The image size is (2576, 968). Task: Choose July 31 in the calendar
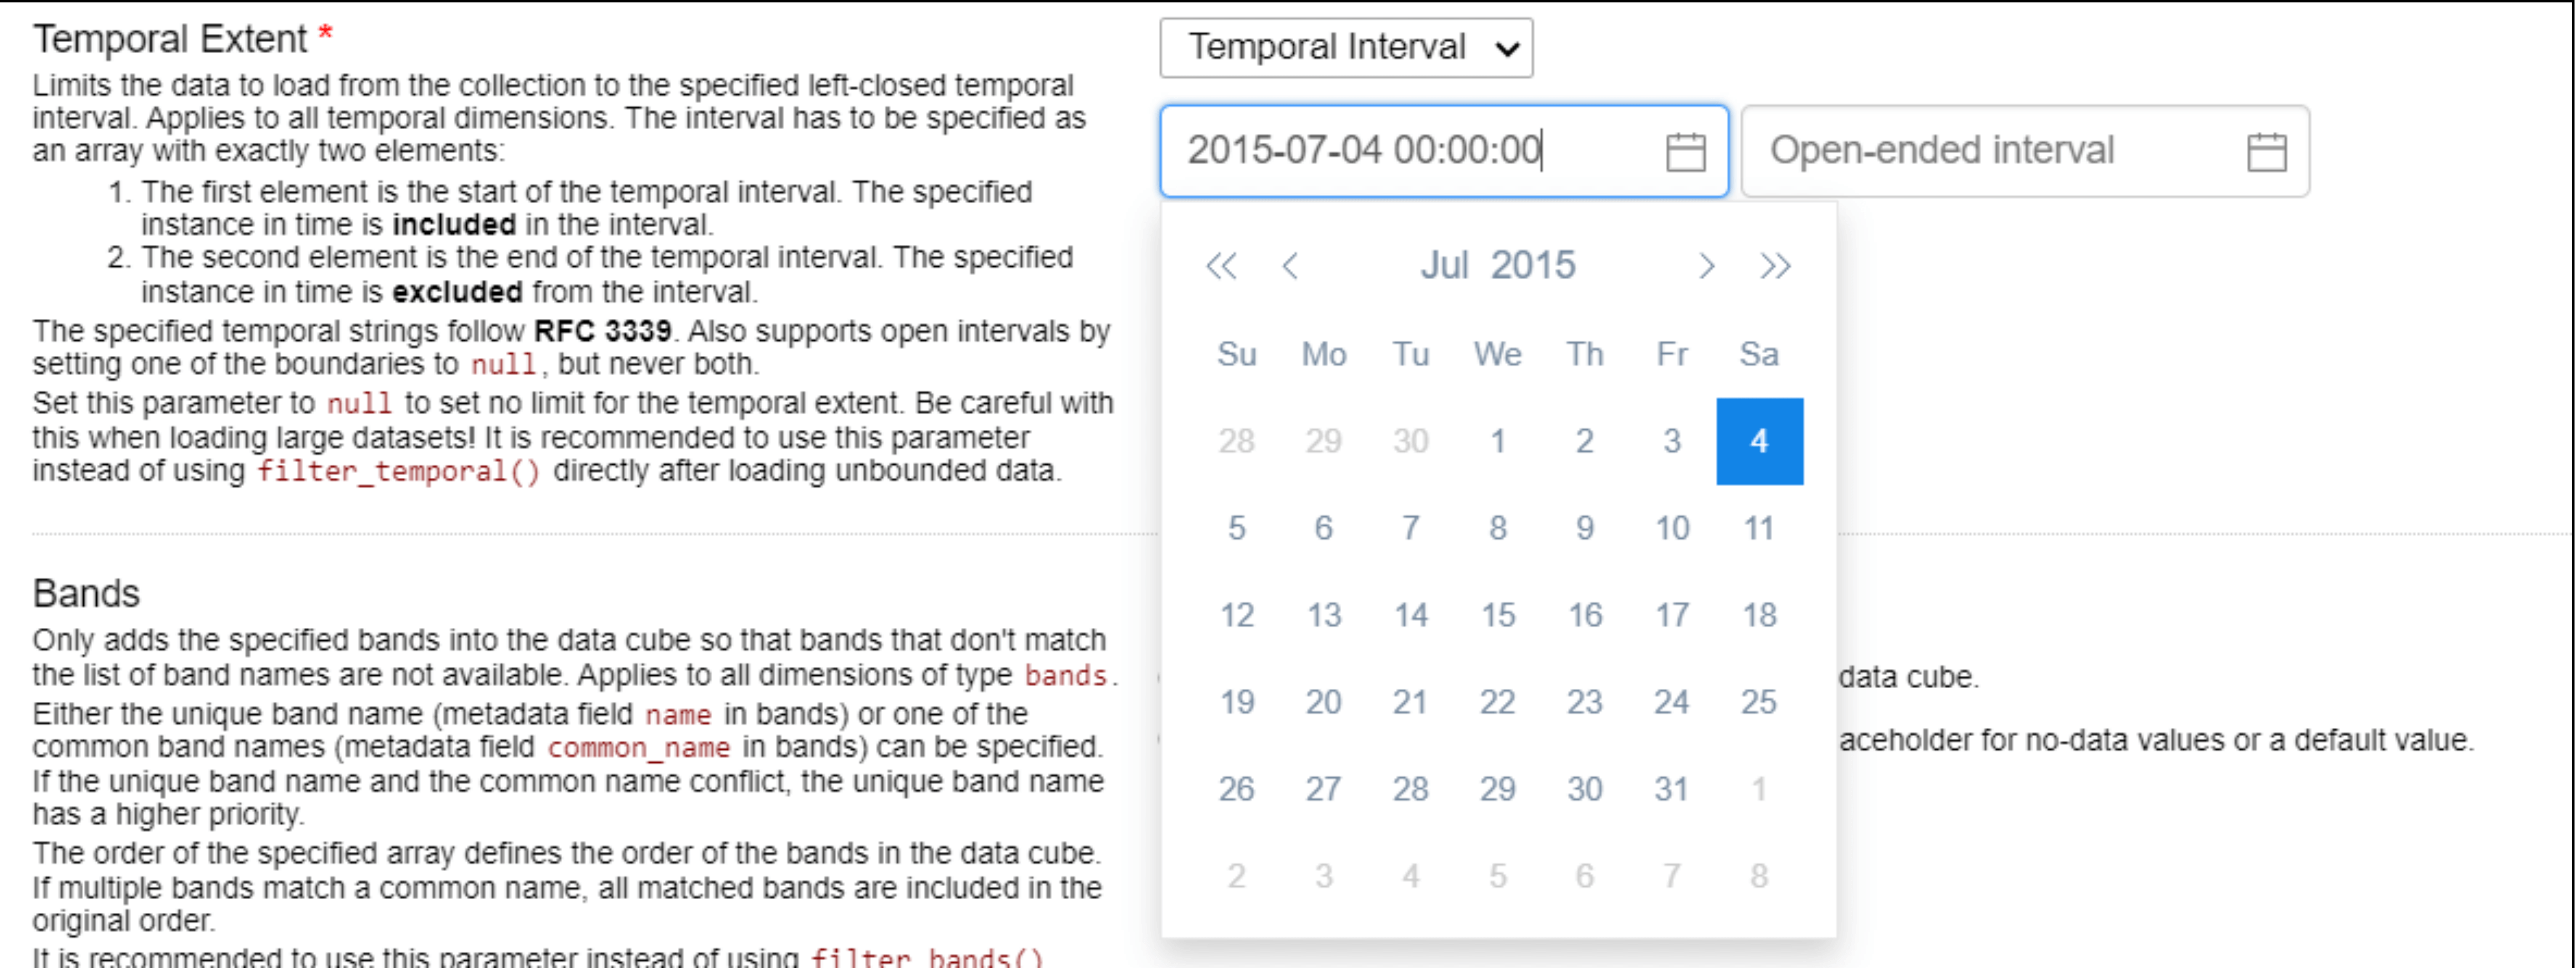[x=1672, y=789]
